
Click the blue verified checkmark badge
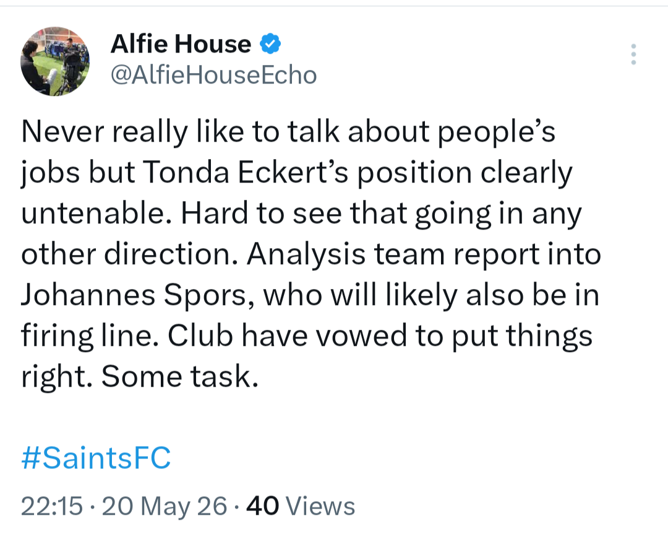click(x=270, y=43)
